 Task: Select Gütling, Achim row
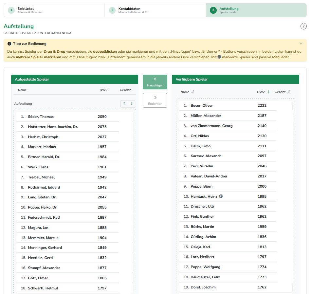tap(236, 237)
